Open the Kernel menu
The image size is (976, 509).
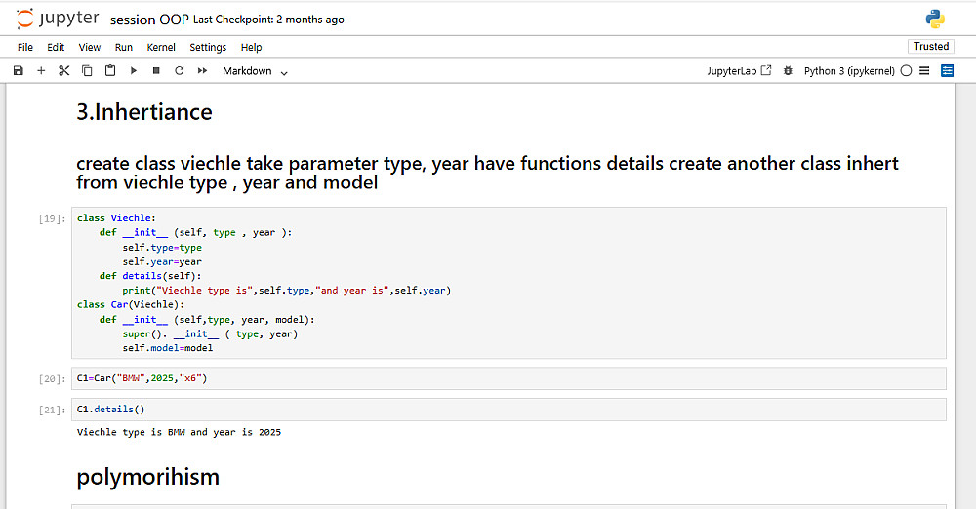coord(161,47)
